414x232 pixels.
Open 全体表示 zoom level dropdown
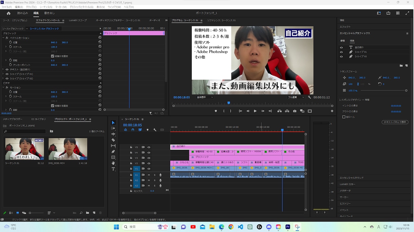click(x=205, y=97)
